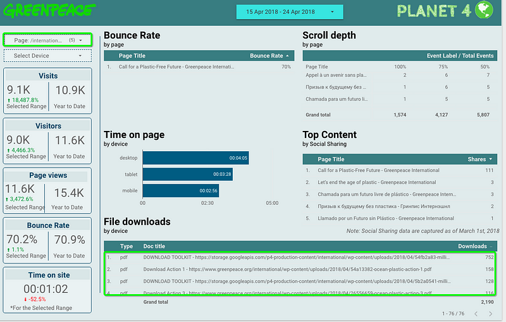The image size is (506, 322).
Task: Click the tablet time on page bar
Action: click(187, 174)
